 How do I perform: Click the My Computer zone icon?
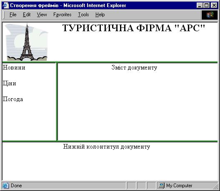point(162,186)
